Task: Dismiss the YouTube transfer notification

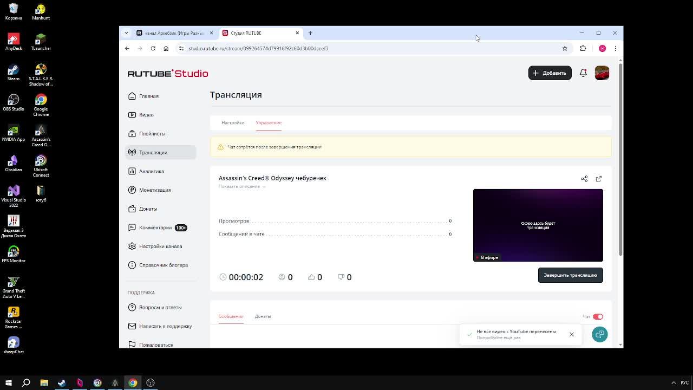Action: point(571,334)
